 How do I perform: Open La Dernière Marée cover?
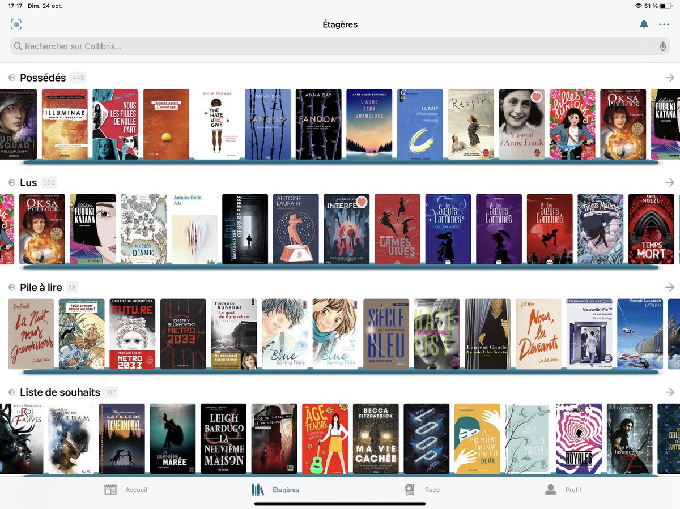point(173,439)
